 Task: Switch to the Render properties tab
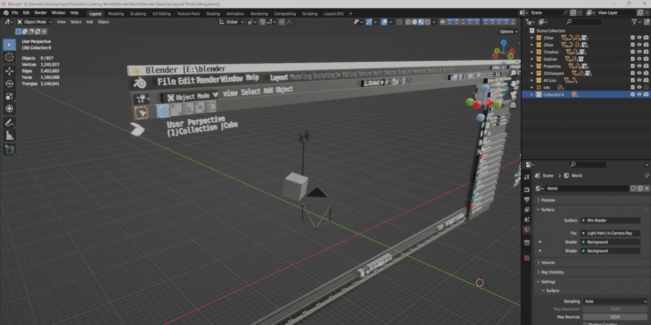[x=527, y=190]
